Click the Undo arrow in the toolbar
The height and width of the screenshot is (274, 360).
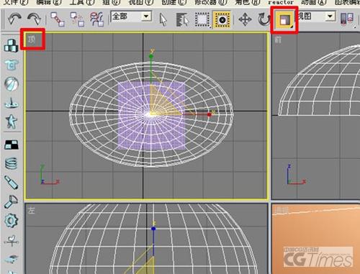pos(14,19)
